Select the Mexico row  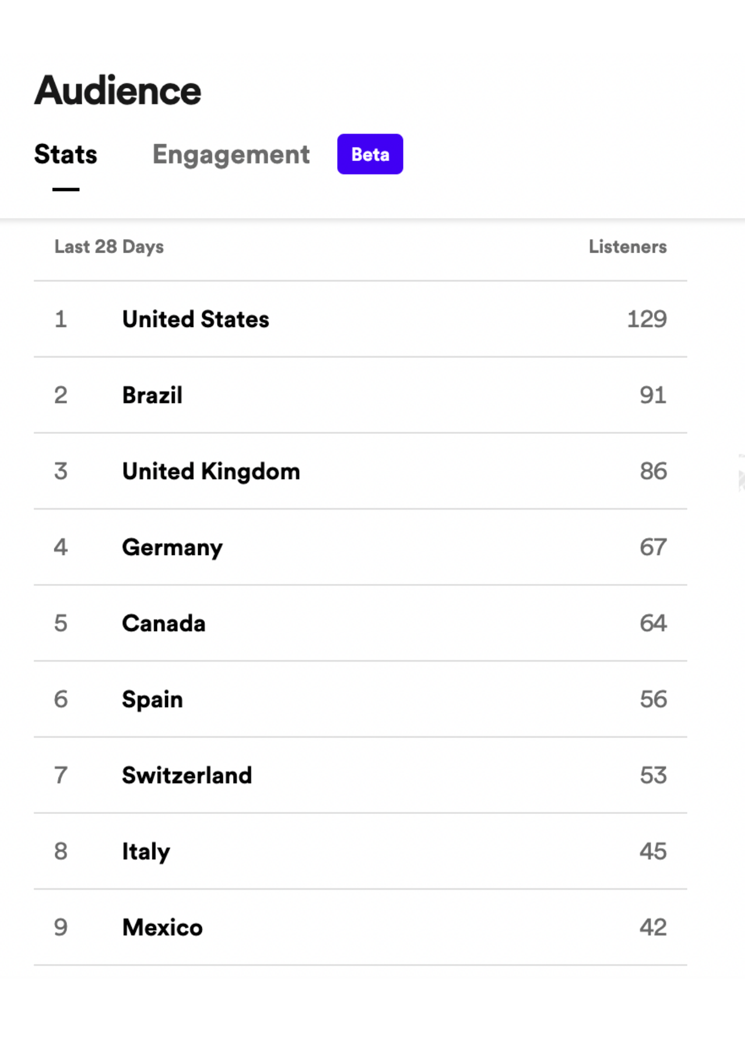pos(162,927)
